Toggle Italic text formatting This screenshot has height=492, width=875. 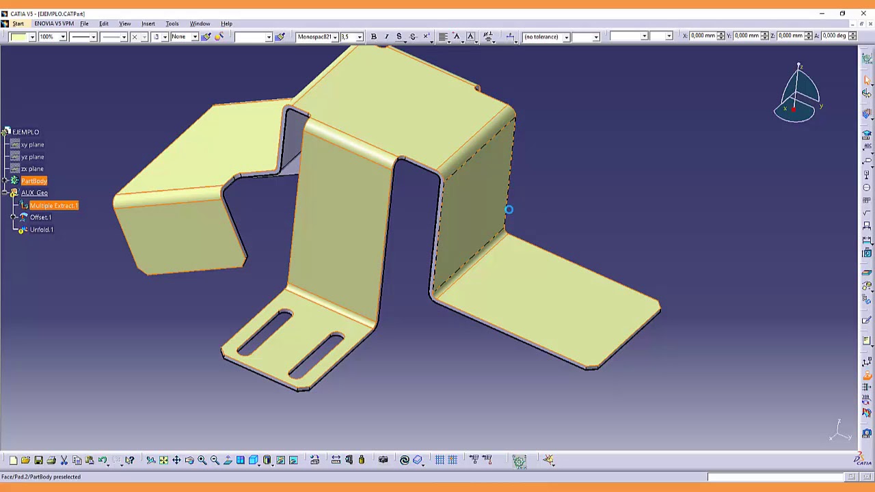click(386, 36)
